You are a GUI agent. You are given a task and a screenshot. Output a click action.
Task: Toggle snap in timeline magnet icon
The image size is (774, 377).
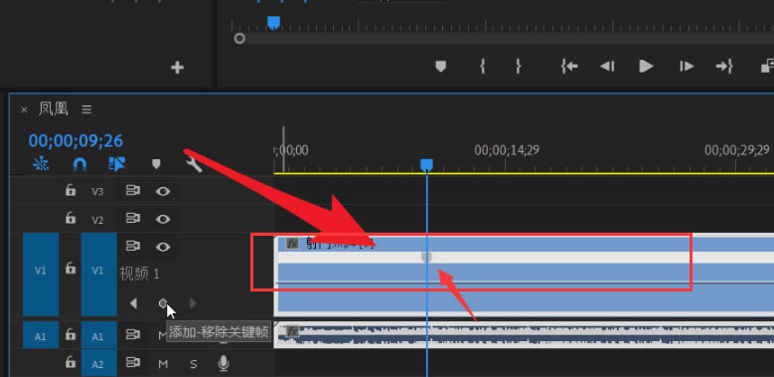79,164
